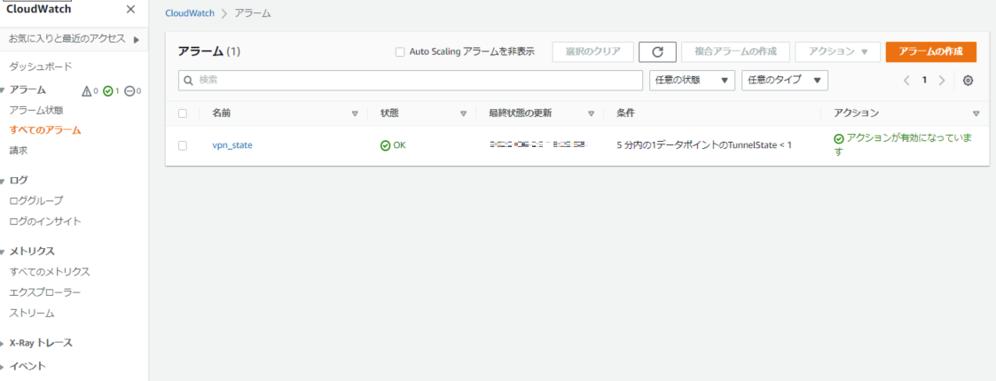Click the in-alarm warning count icon

pos(86,91)
